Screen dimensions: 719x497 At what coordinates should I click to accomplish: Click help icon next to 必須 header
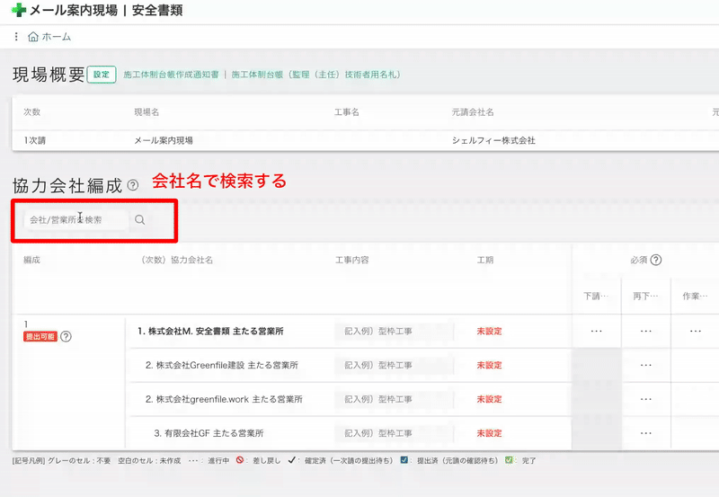[656, 260]
